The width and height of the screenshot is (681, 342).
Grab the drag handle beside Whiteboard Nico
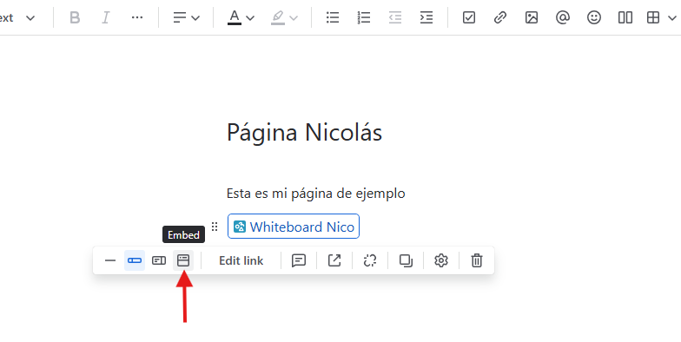pos(215,227)
